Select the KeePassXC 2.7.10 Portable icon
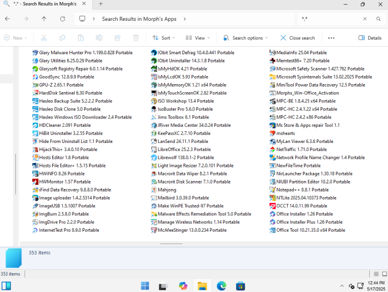 click(x=154, y=133)
